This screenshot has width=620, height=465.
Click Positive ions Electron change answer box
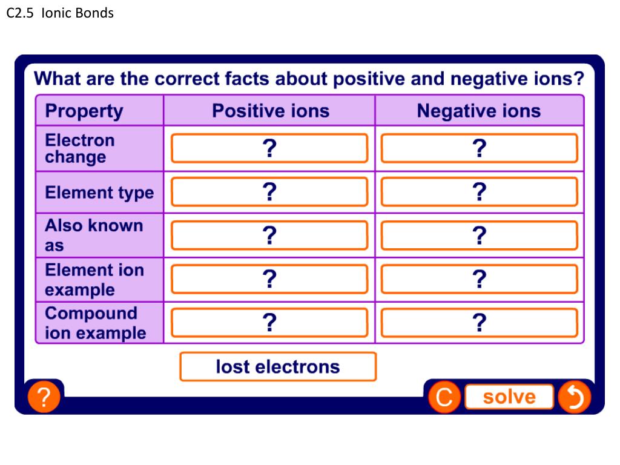tap(269, 148)
